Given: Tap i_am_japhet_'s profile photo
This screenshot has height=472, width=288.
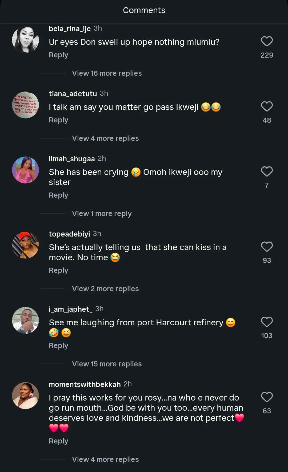Looking at the screenshot, I should point(26,320).
